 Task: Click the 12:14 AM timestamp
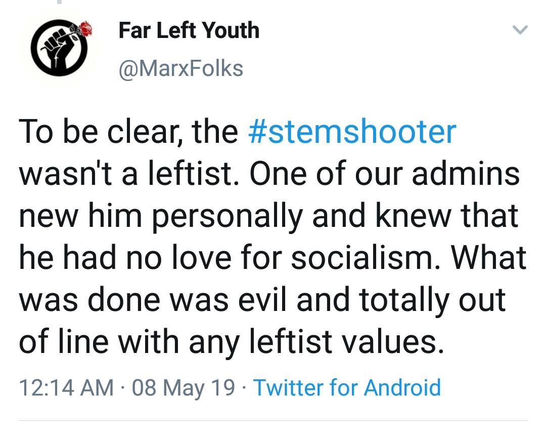[66, 388]
